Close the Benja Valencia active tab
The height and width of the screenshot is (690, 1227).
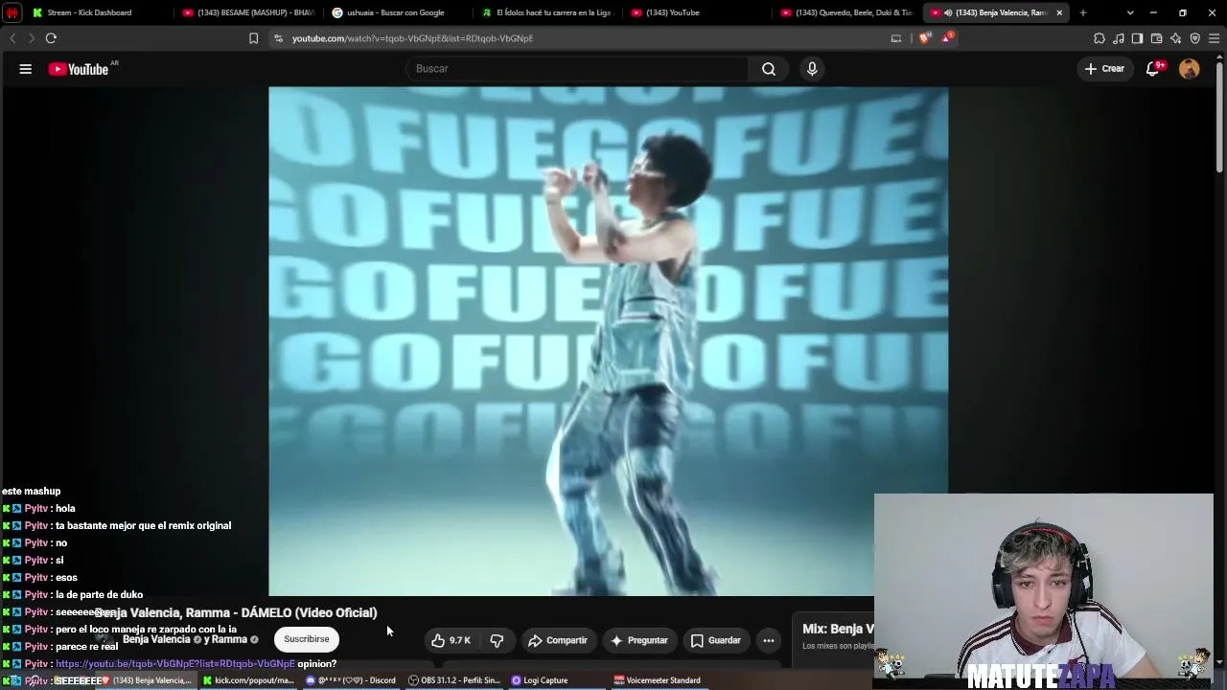point(1059,12)
